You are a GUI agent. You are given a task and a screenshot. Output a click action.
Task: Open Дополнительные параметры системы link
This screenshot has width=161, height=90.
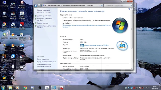(x=47, y=27)
